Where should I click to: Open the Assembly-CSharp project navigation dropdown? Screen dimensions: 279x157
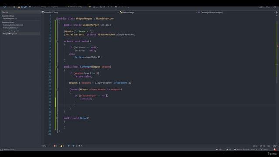(x=80, y=12)
